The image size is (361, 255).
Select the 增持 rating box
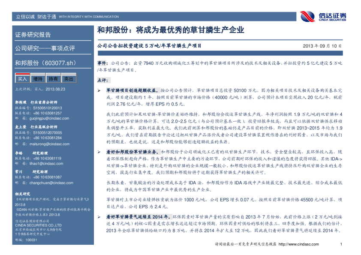pos(38,79)
